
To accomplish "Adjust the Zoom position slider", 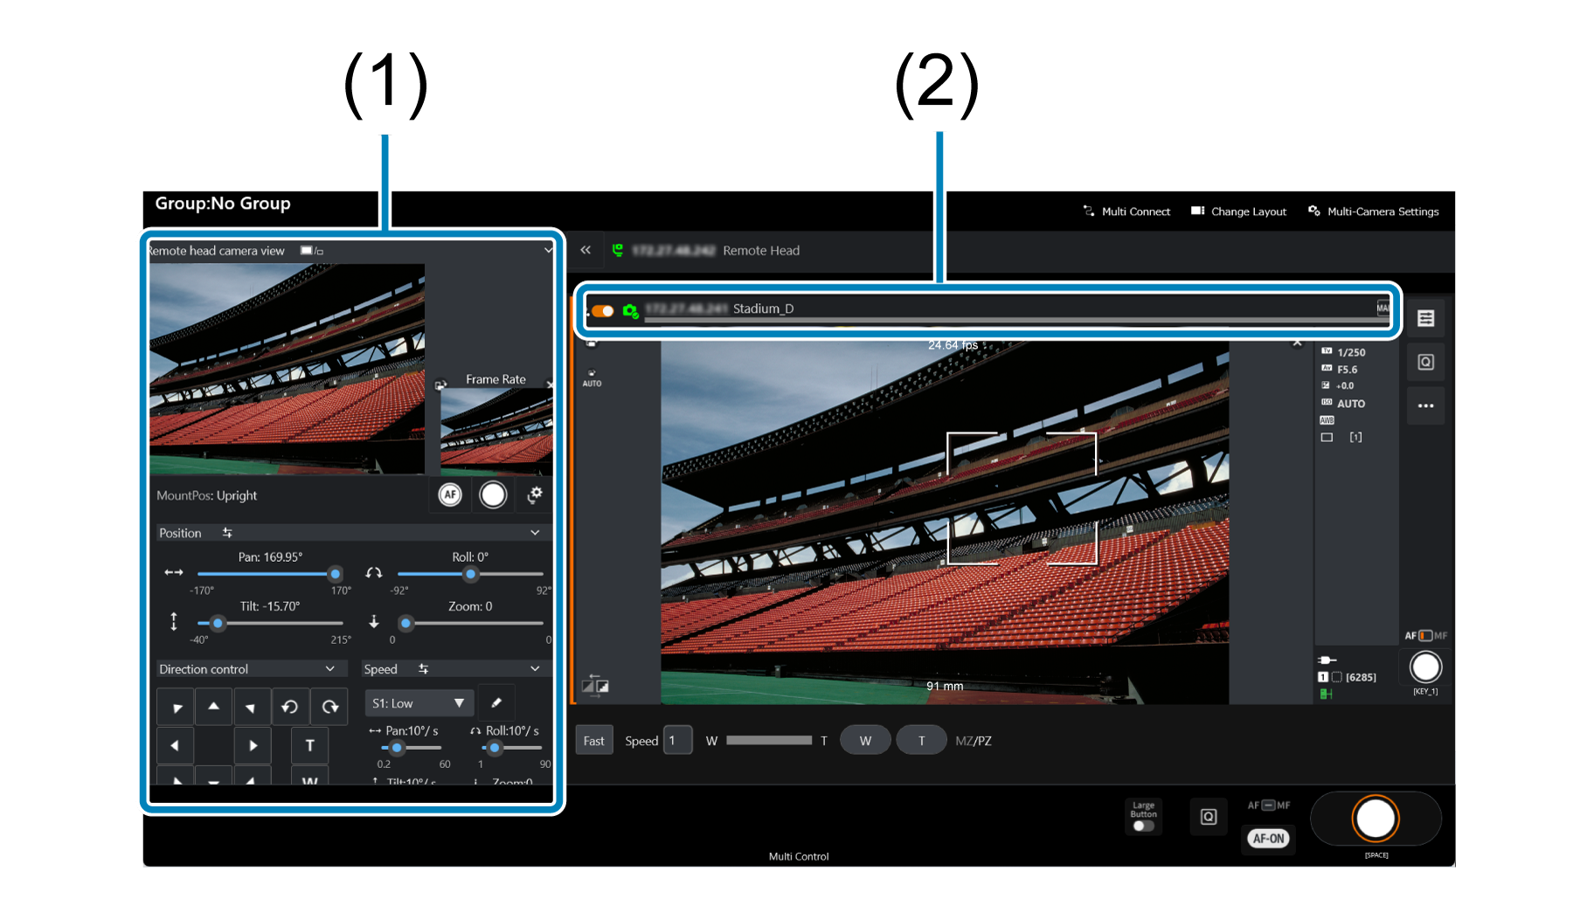I will pyautogui.click(x=405, y=623).
